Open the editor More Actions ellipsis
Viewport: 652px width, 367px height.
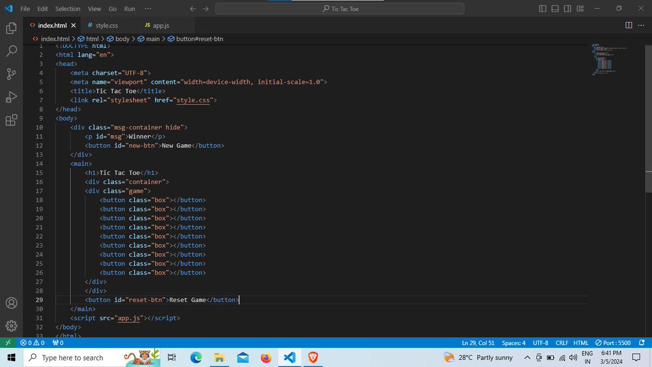(x=640, y=25)
